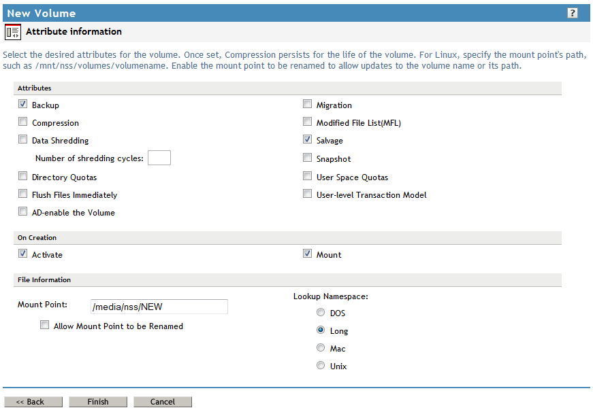Screen dimensions: 593x410
Task: Disable the Backup attribute
Action: pyautogui.click(x=22, y=103)
